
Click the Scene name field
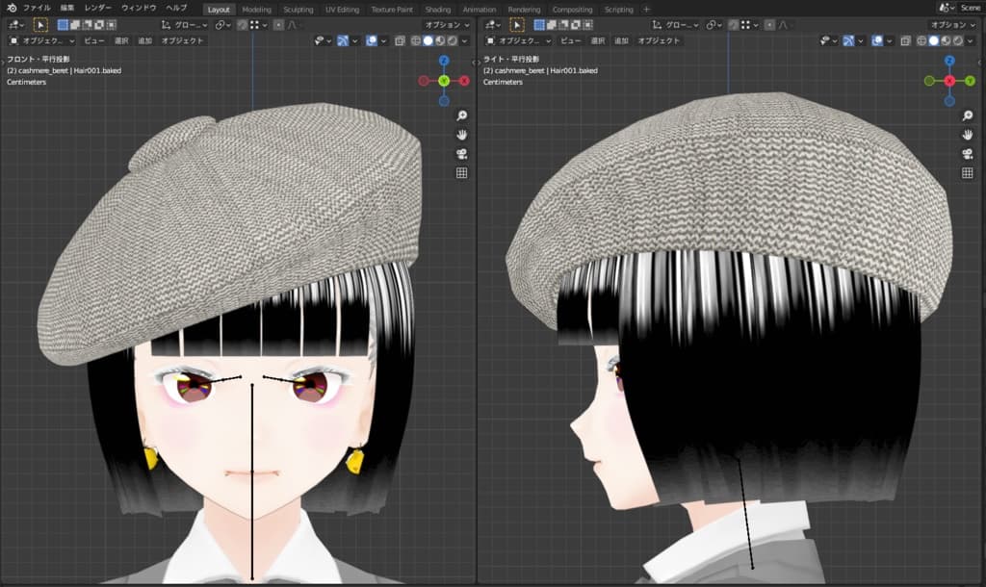point(970,8)
